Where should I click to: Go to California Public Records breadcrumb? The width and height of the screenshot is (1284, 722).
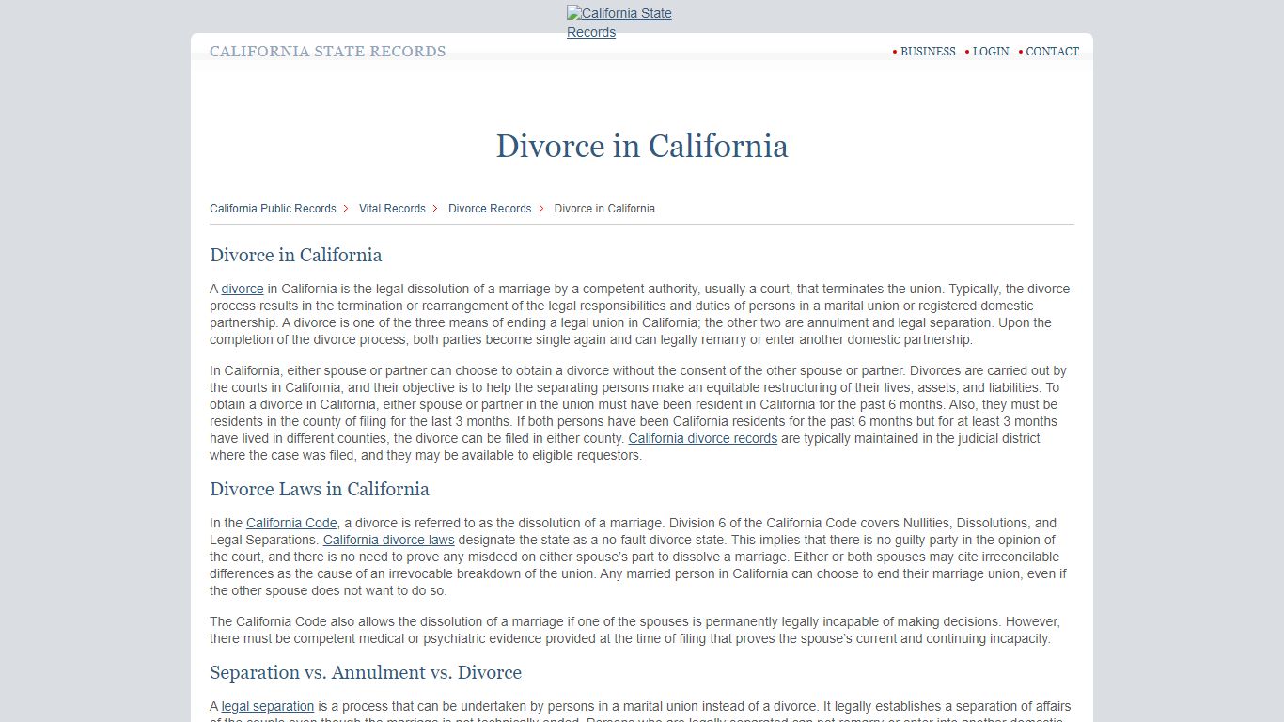[x=273, y=209]
